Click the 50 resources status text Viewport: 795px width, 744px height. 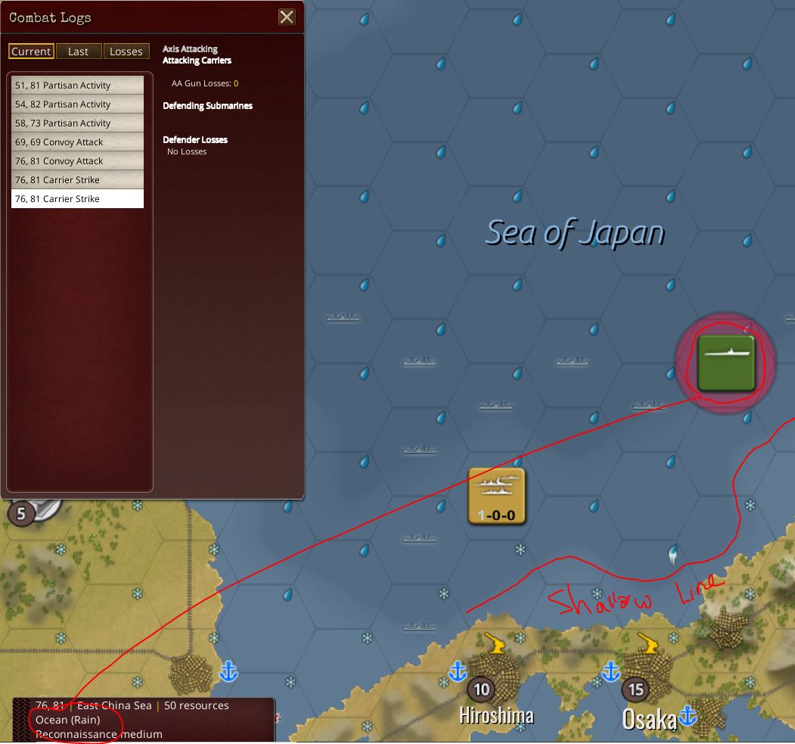196,705
